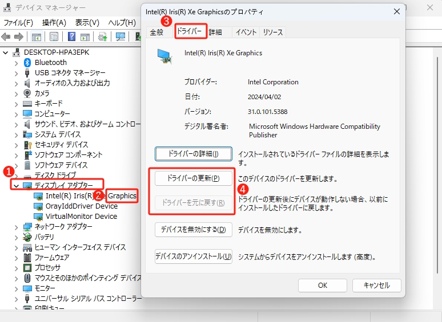
Task: Open the ヘルプ(H) menu
Action: pyautogui.click(x=122, y=22)
